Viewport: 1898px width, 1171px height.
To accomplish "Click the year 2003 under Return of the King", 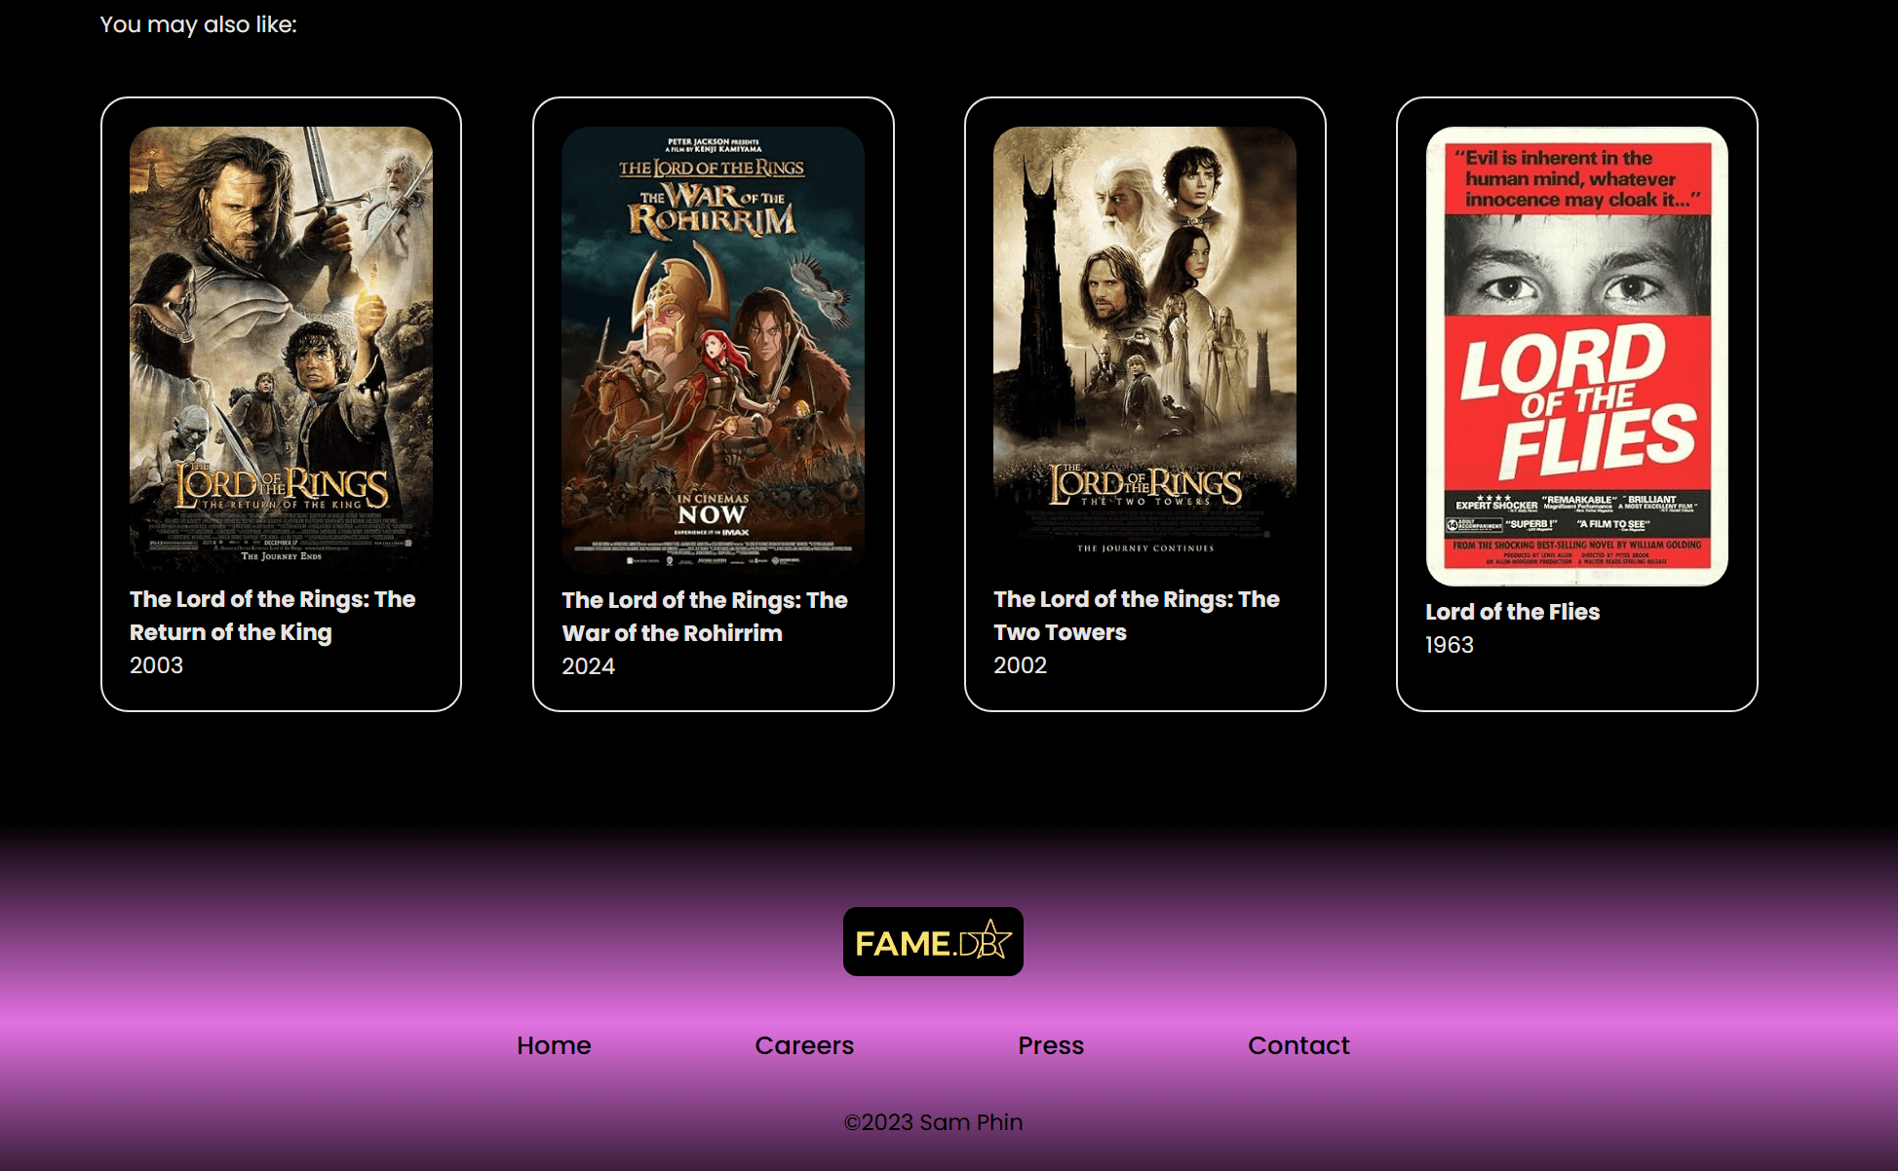I will click(156, 665).
